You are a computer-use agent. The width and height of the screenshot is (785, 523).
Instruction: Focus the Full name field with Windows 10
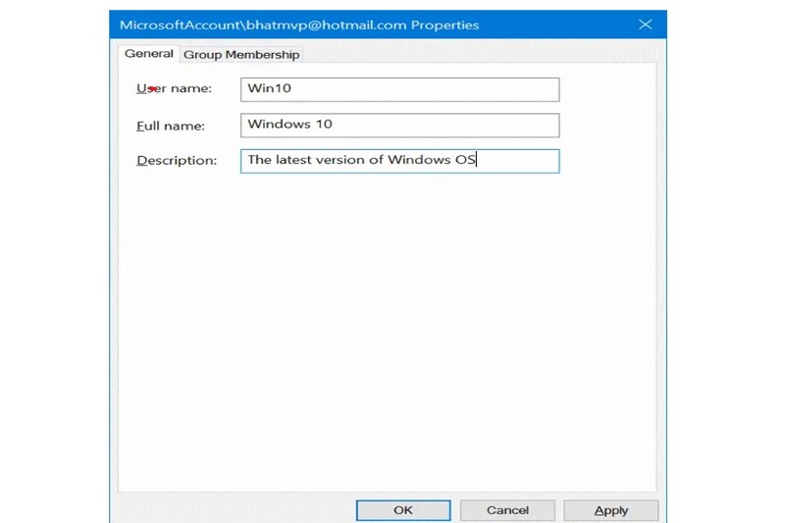(x=399, y=126)
